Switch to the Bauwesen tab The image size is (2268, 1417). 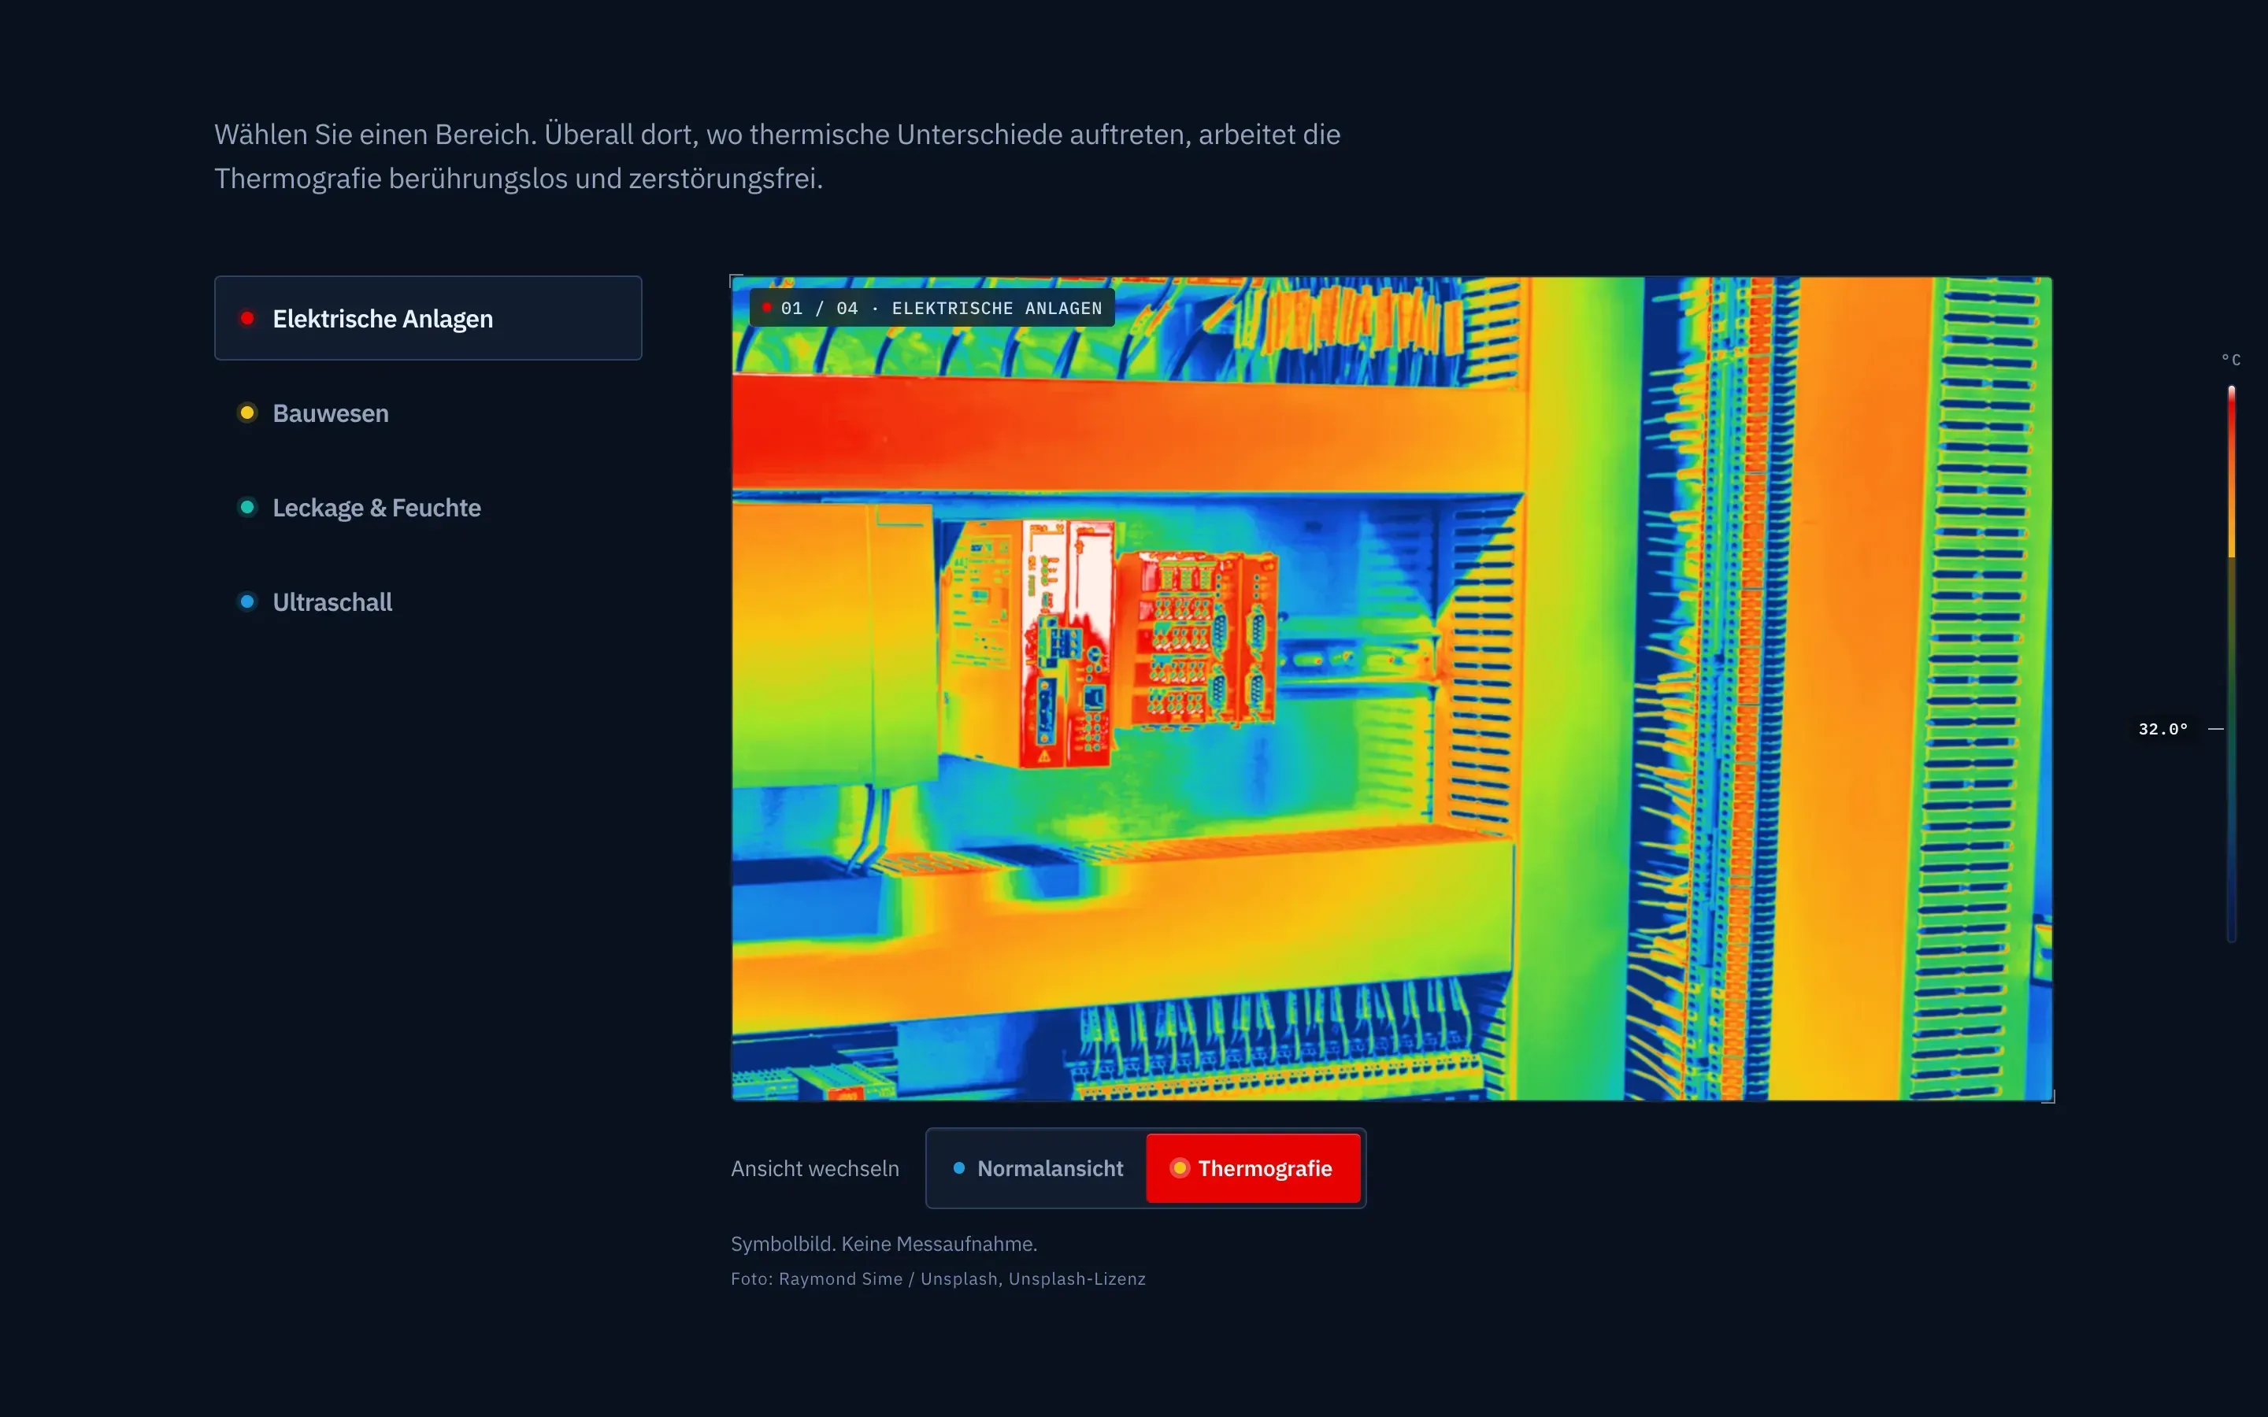428,413
